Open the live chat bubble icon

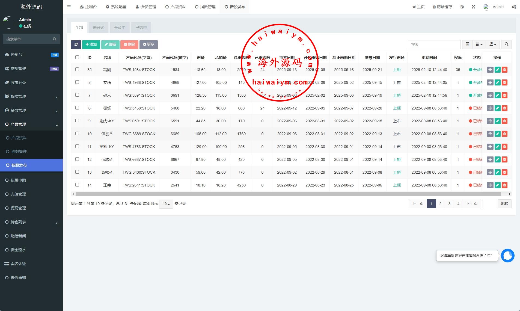click(x=507, y=256)
